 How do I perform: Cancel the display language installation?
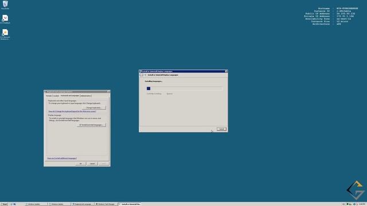coord(221,129)
